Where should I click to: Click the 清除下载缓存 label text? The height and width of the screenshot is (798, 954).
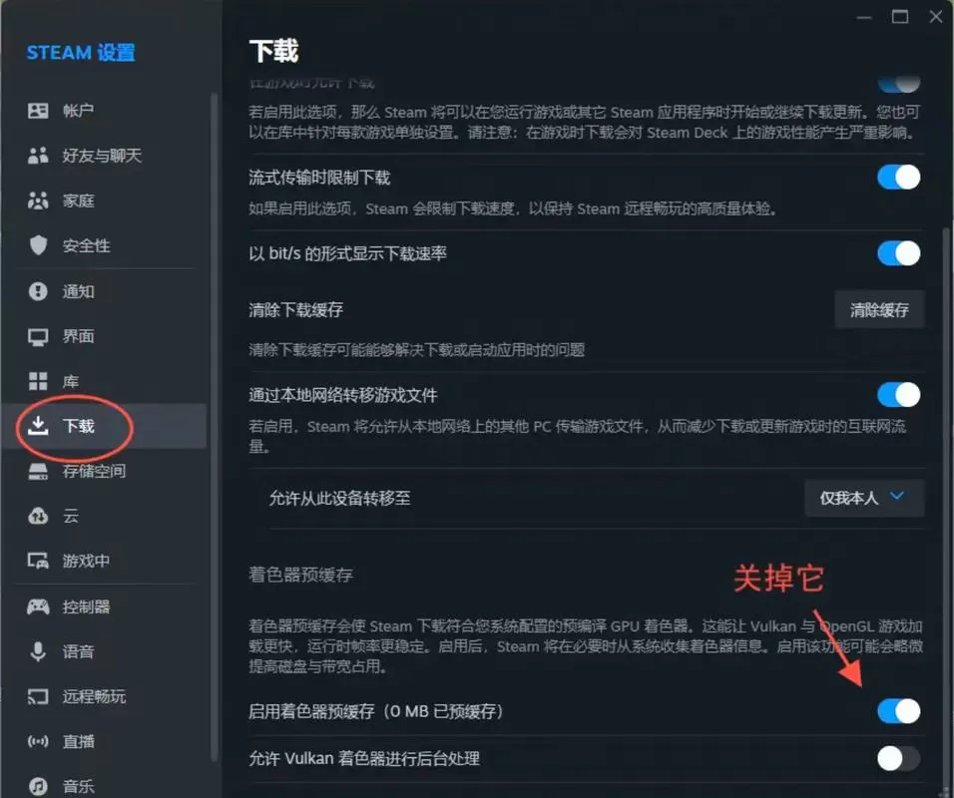(295, 310)
